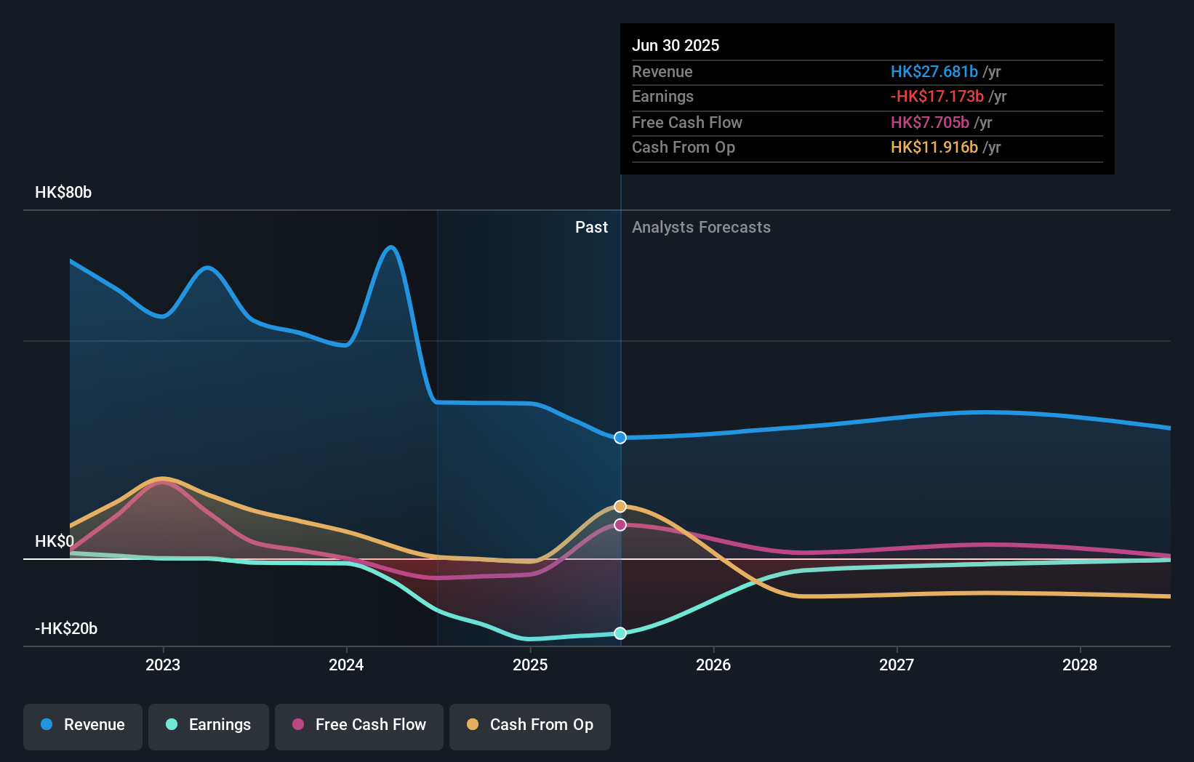This screenshot has height=762, width=1194.
Task: Switch to the Past section of the chart
Action: 591,227
